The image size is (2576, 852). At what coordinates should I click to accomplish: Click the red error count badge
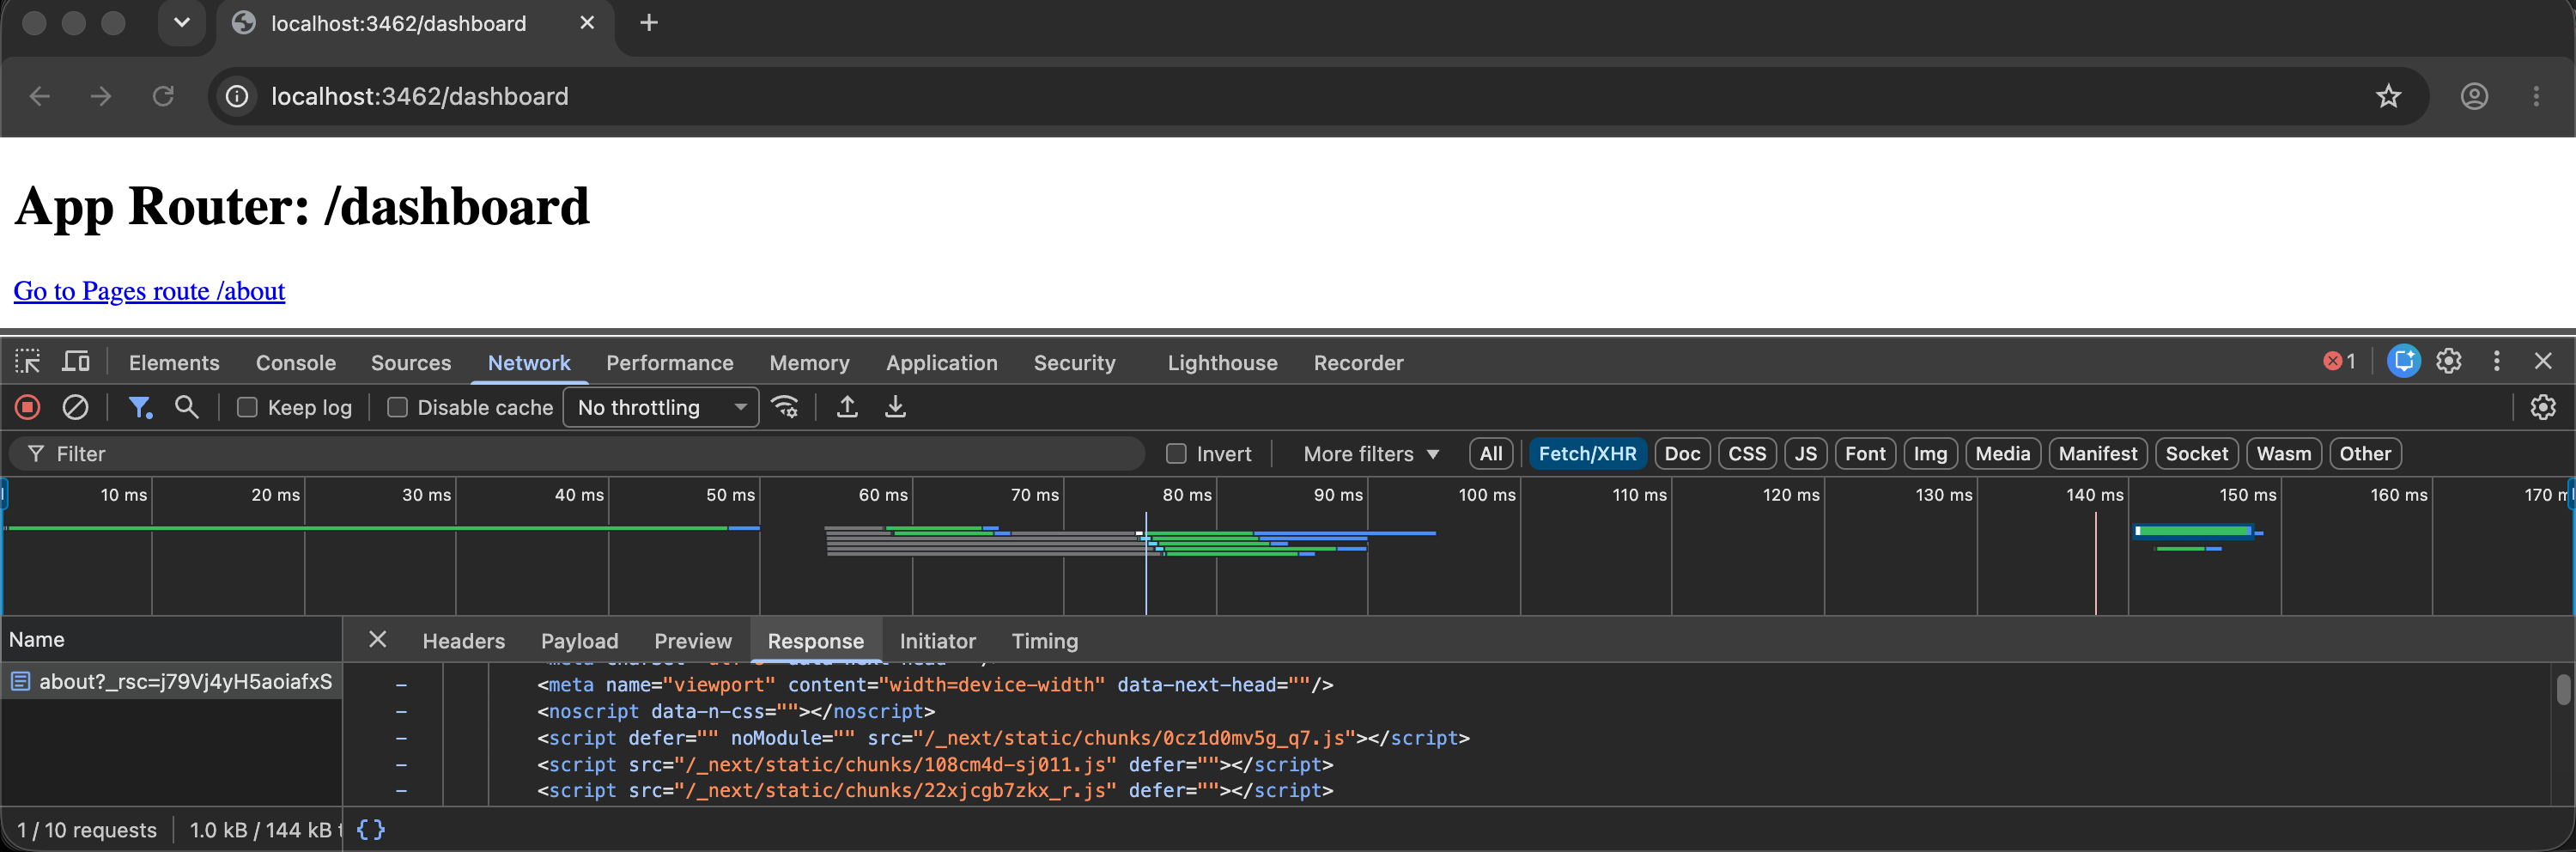[2339, 361]
